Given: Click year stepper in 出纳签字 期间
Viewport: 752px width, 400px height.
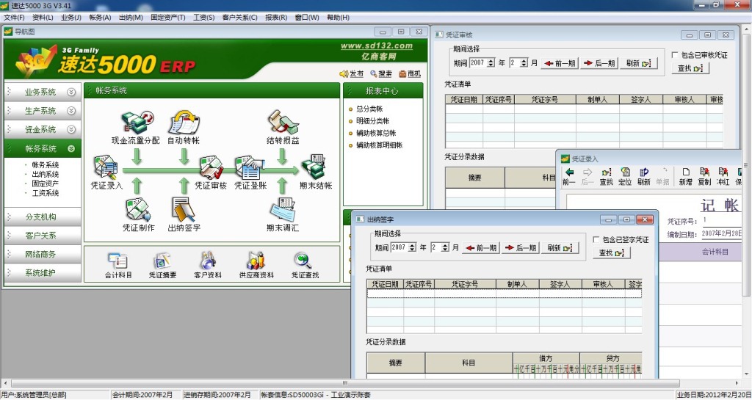Looking at the screenshot, I should pyautogui.click(x=413, y=247).
